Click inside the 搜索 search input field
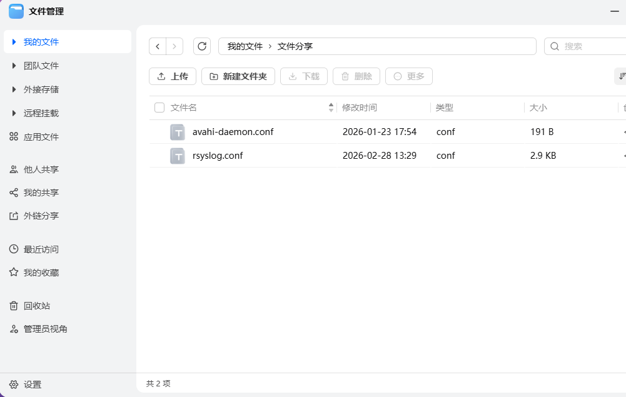The height and width of the screenshot is (397, 626). click(x=585, y=46)
